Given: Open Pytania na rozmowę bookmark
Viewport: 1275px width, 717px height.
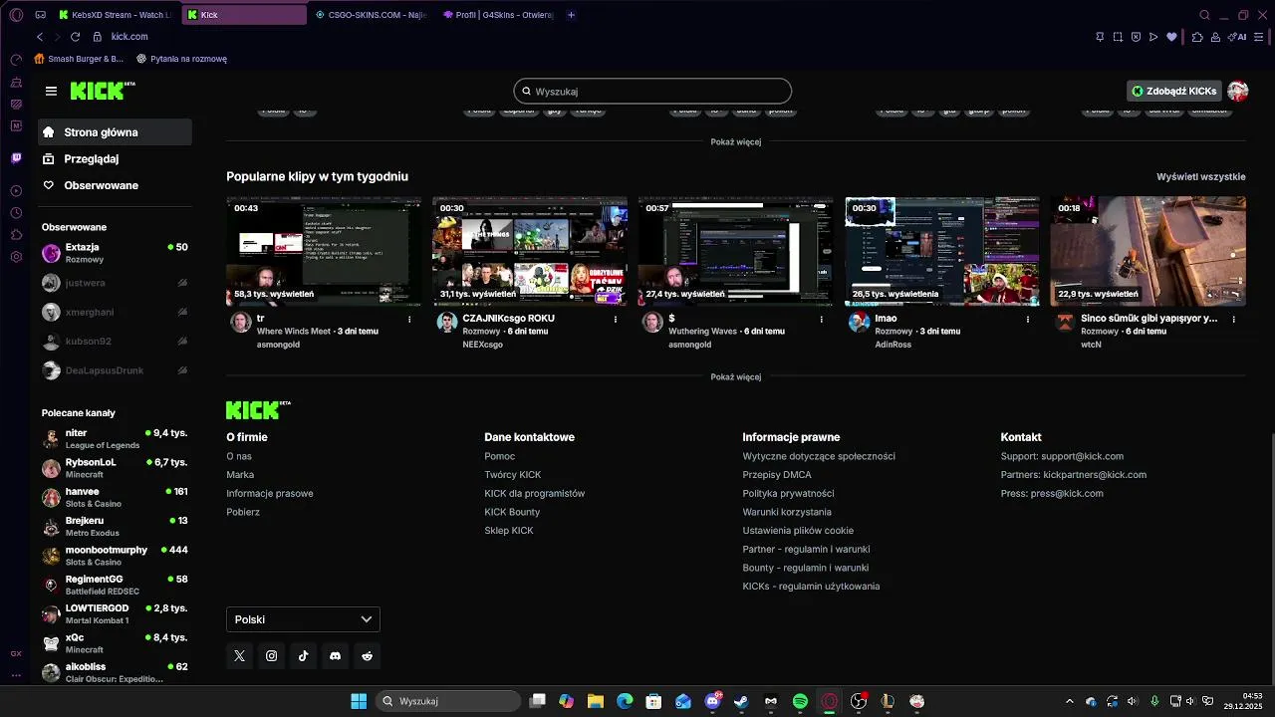Looking at the screenshot, I should point(181,59).
